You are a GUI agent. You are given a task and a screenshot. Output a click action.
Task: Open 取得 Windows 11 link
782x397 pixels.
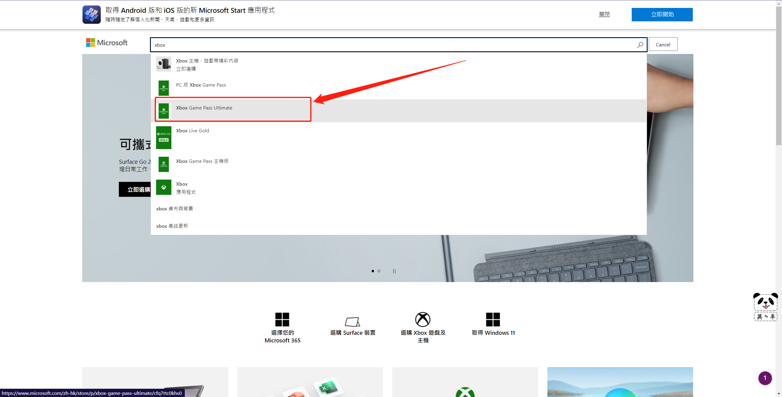pos(493,333)
